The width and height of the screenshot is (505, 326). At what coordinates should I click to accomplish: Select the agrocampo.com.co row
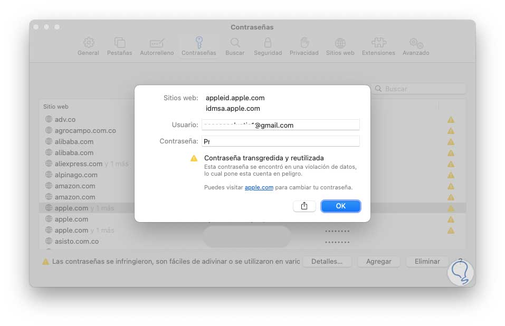[252, 131]
